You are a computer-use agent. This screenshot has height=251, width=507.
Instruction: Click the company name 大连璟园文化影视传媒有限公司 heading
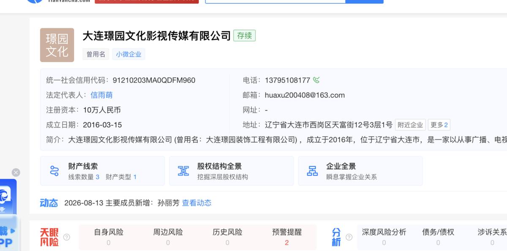156,35
